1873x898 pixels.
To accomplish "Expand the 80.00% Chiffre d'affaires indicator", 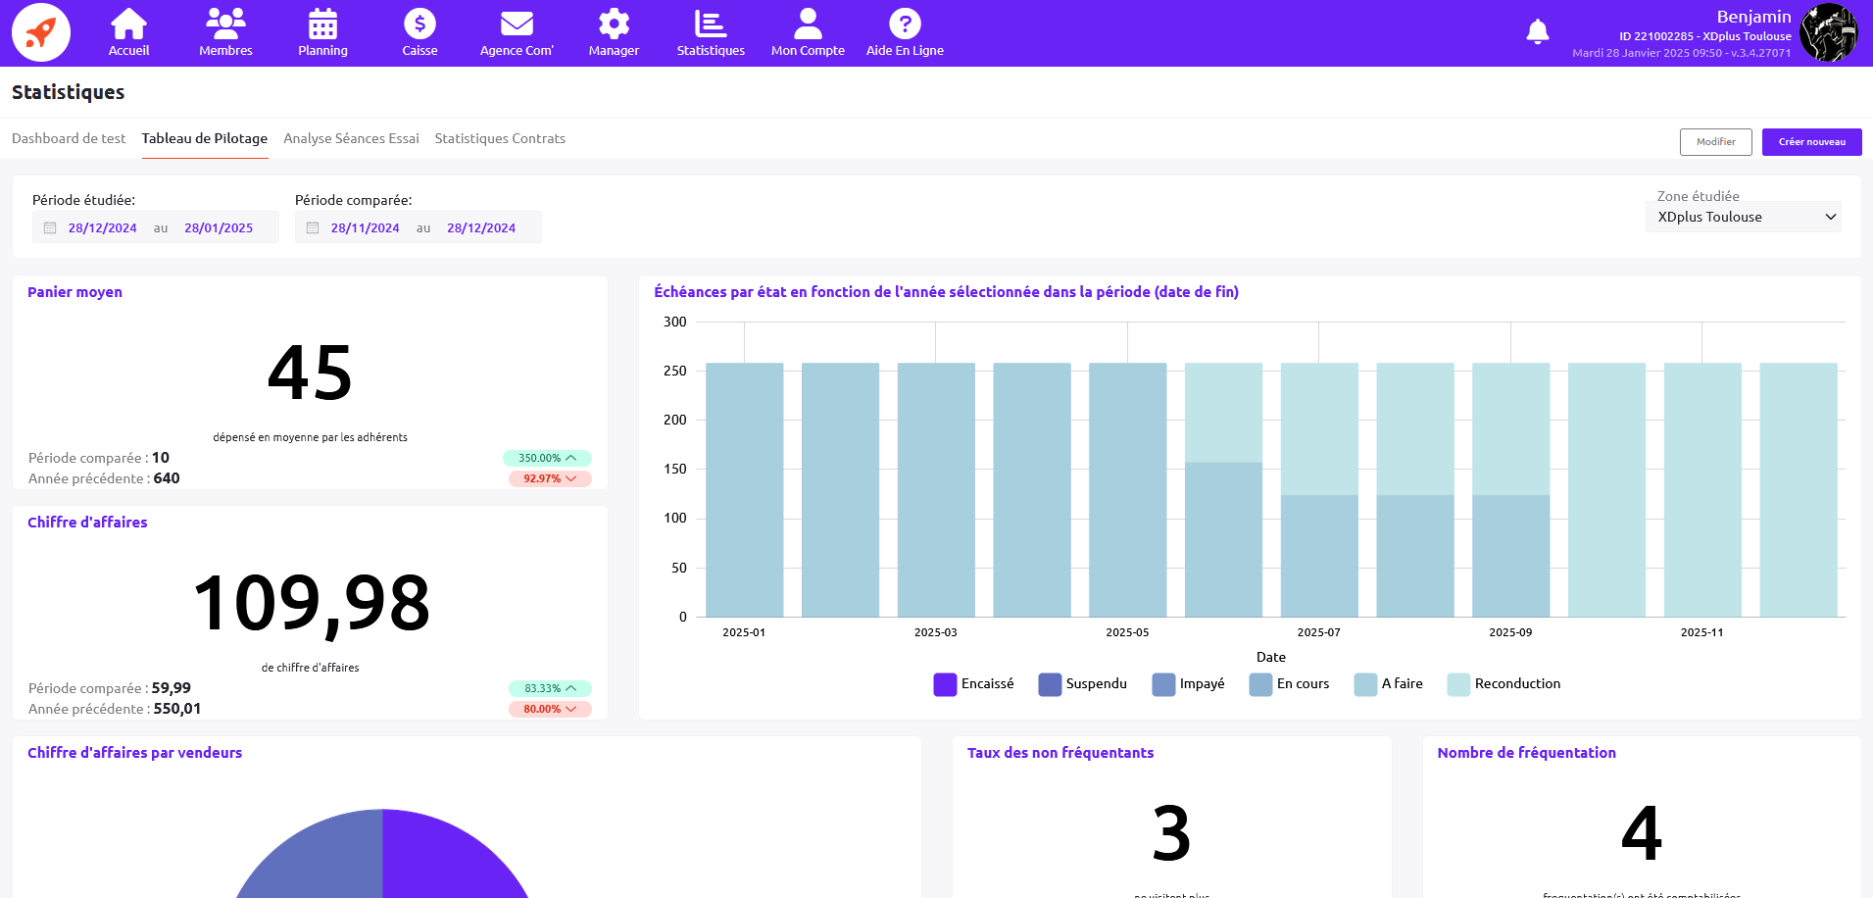I will tap(550, 709).
